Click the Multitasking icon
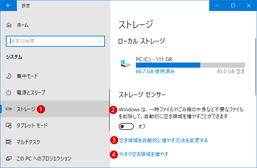The width and height of the screenshot is (257, 168). (9, 142)
